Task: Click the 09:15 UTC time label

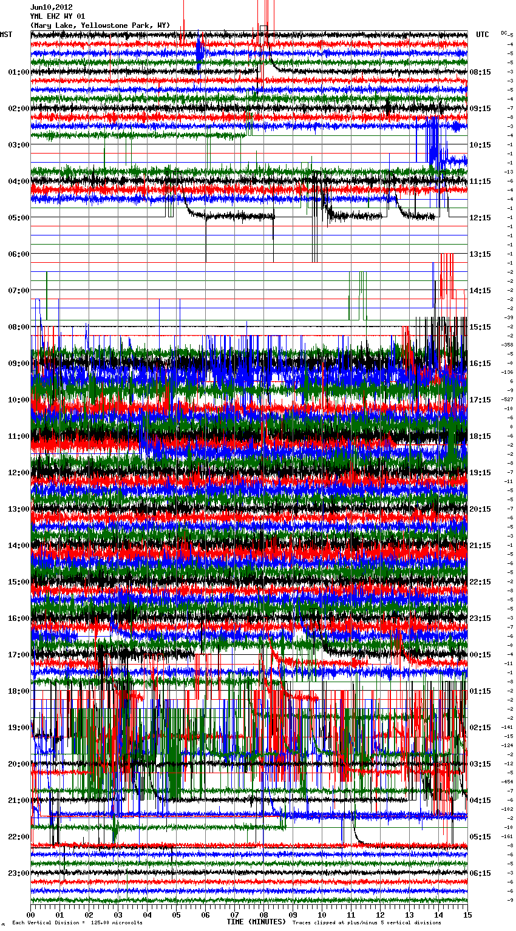Action: 480,109
